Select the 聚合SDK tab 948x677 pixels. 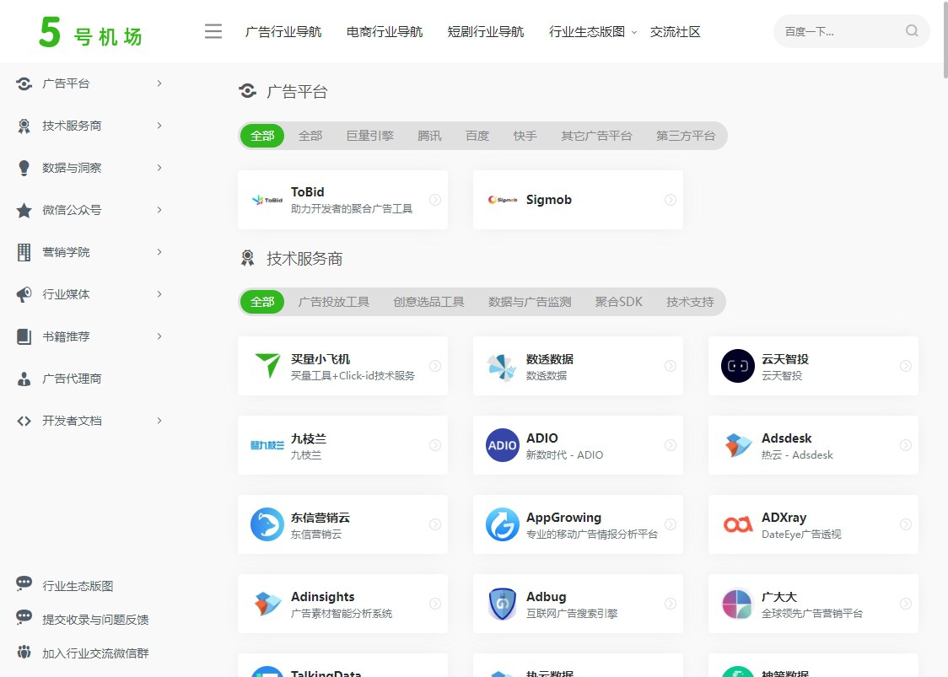(618, 302)
